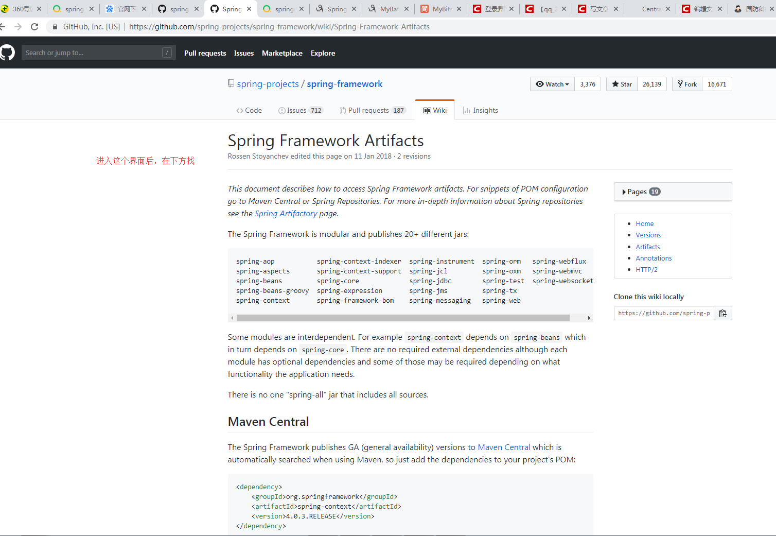Open the Annotations wiki page
Screen dimensions: 776x536
click(654, 258)
